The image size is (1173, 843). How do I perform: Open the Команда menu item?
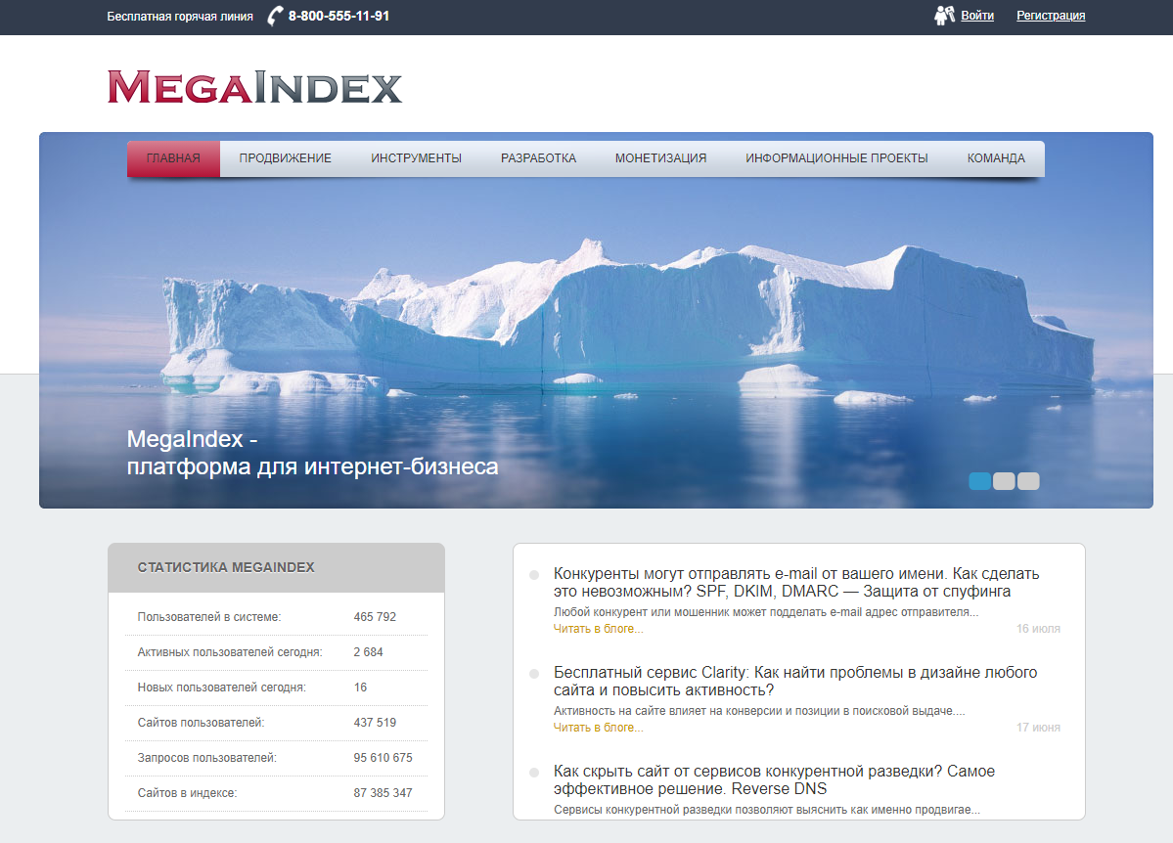(x=996, y=158)
